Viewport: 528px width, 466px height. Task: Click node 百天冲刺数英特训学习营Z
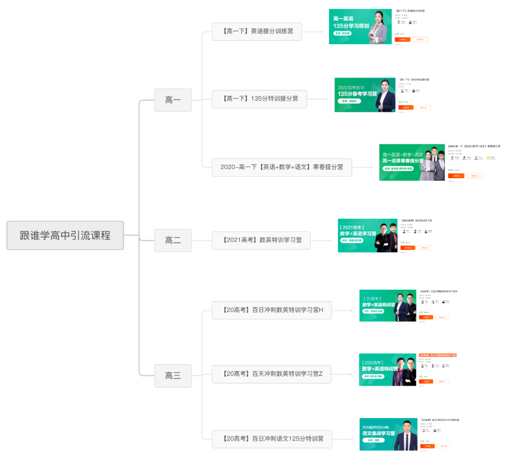[271, 374]
